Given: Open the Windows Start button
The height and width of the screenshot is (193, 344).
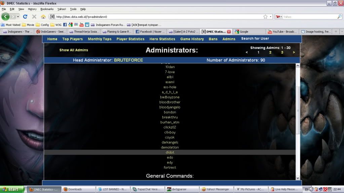Looking at the screenshot, I should click(x=12, y=189).
